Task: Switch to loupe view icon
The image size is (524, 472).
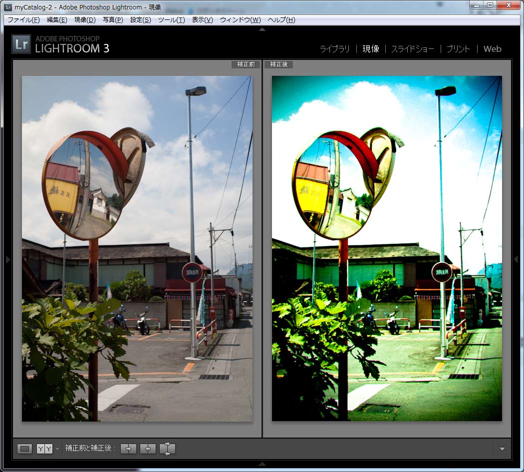Action: click(24, 449)
